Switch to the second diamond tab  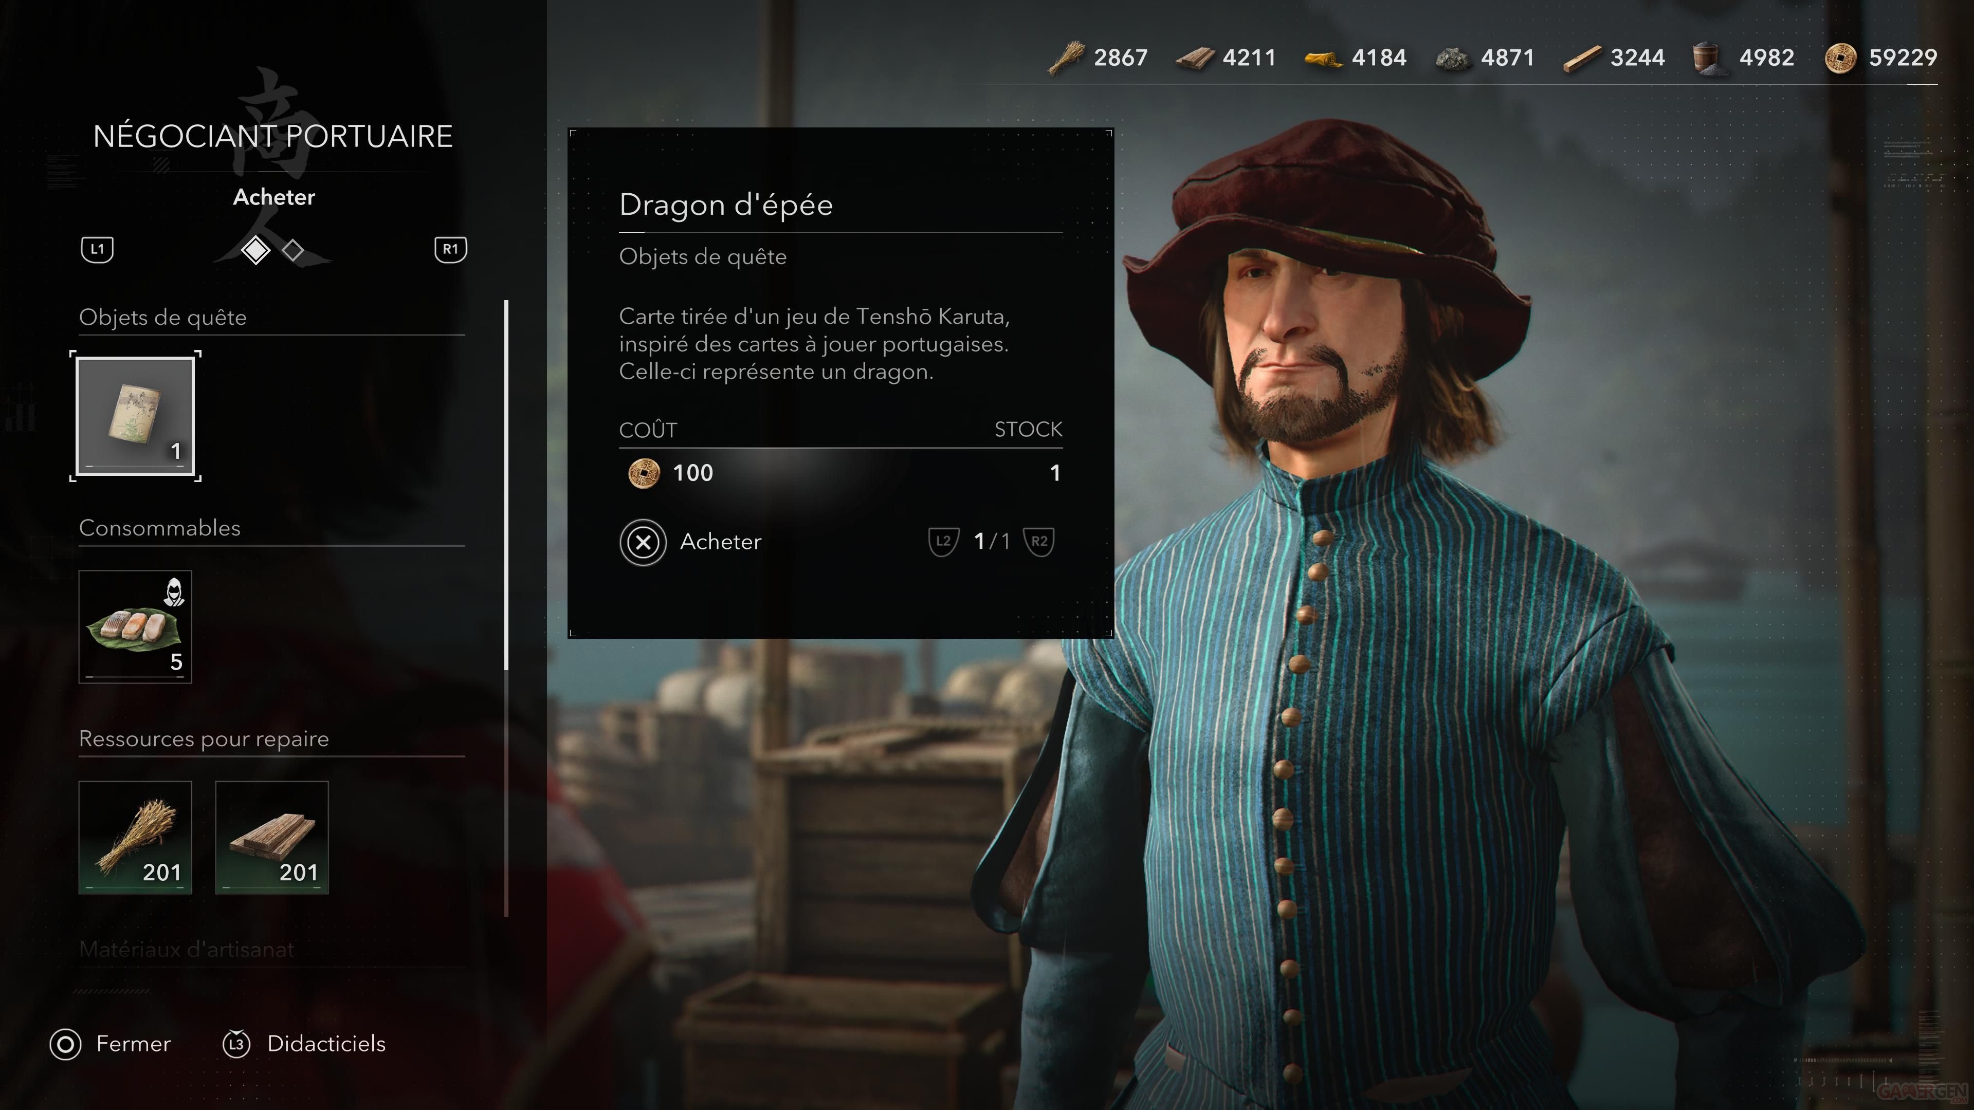click(293, 250)
